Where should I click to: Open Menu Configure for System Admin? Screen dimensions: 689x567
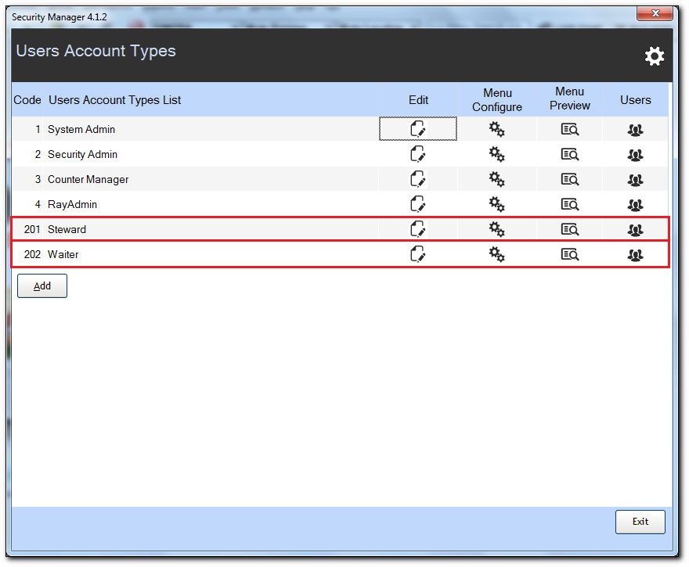(x=497, y=129)
